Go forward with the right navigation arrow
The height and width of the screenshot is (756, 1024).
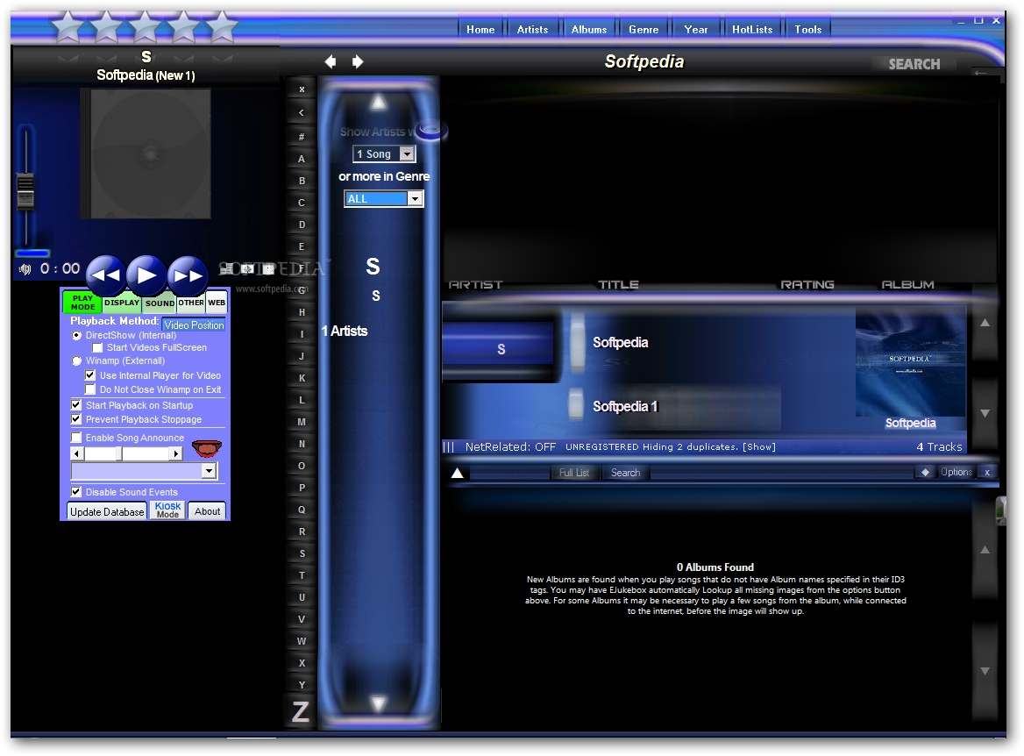click(x=357, y=61)
